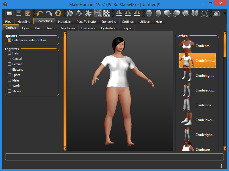Take a screenshot with camera icon
Viewport: 229px width, 171px height.
pos(216,13)
